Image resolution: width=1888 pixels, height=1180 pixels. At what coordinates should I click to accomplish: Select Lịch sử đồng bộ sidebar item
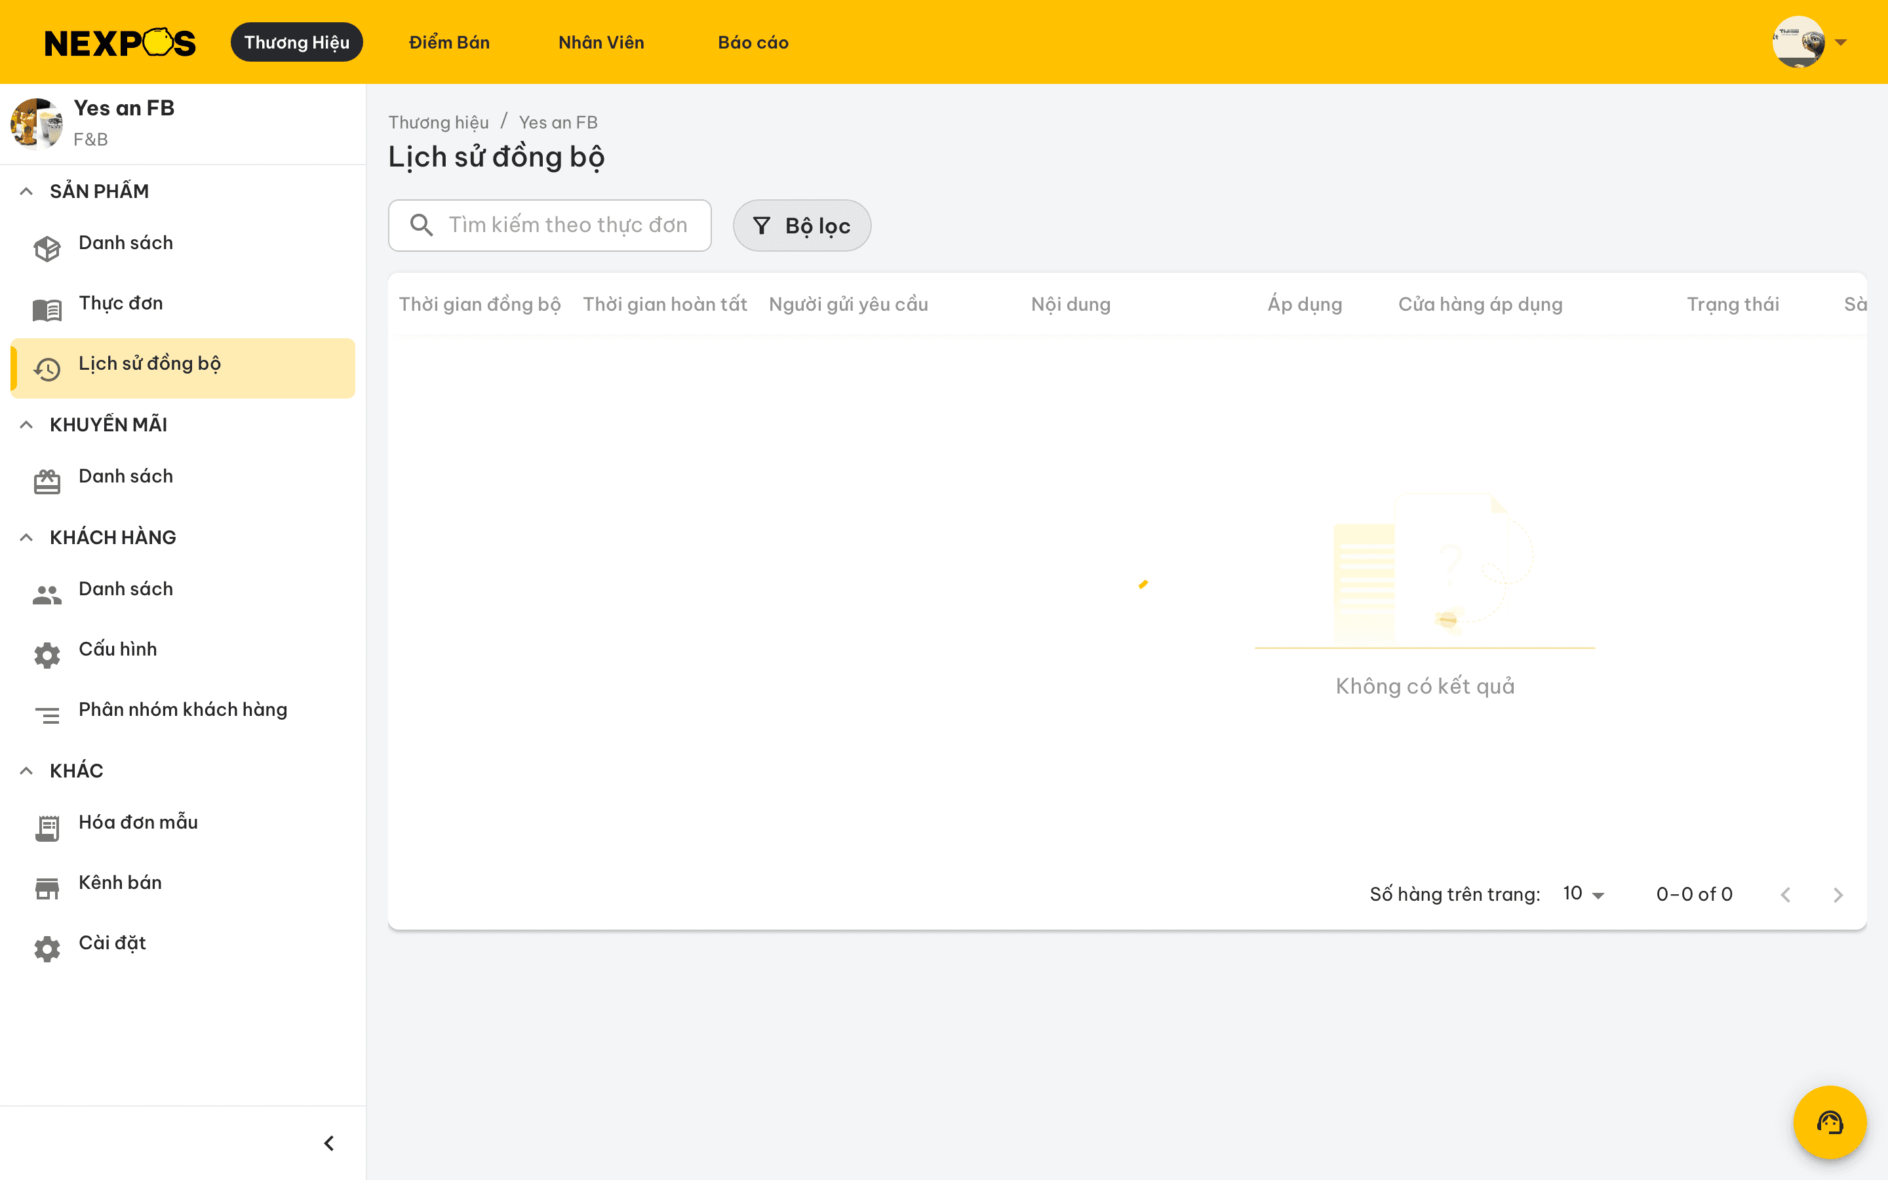pyautogui.click(x=182, y=368)
